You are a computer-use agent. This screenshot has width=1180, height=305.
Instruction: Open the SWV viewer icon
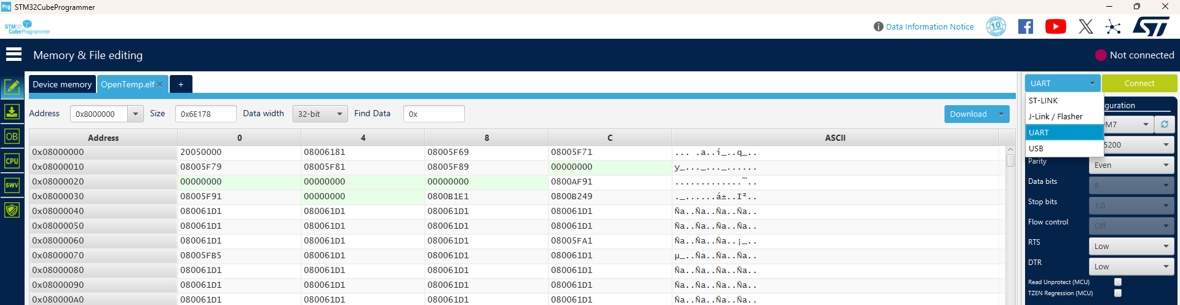[x=12, y=185]
